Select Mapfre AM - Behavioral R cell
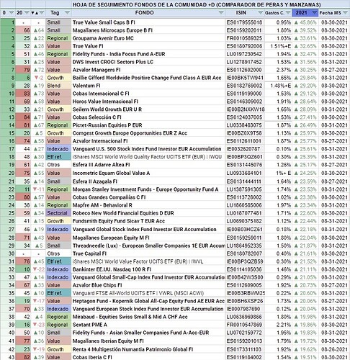Screen dimensions: 350x360 coord(148,205)
